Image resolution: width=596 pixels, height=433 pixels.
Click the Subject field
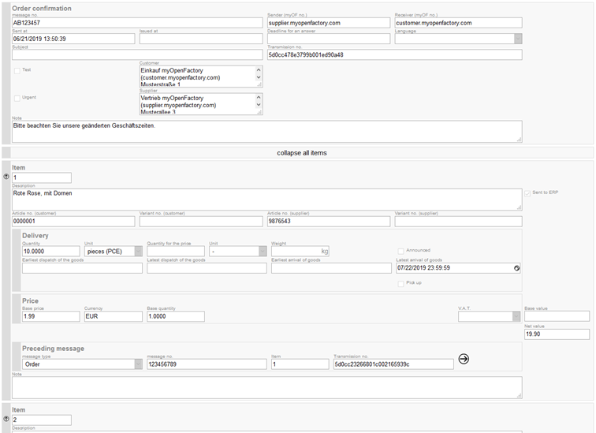(x=137, y=54)
